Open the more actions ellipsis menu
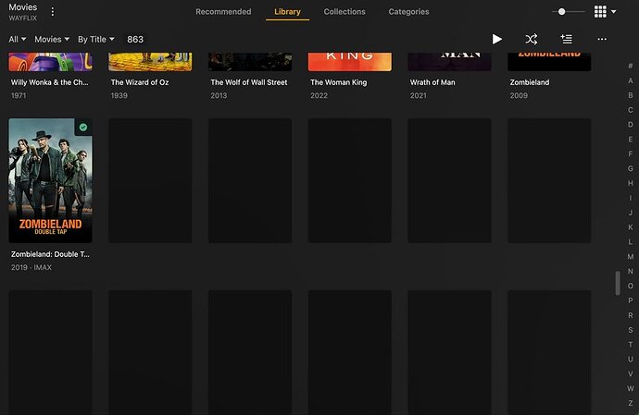This screenshot has height=415, width=639. [x=602, y=39]
